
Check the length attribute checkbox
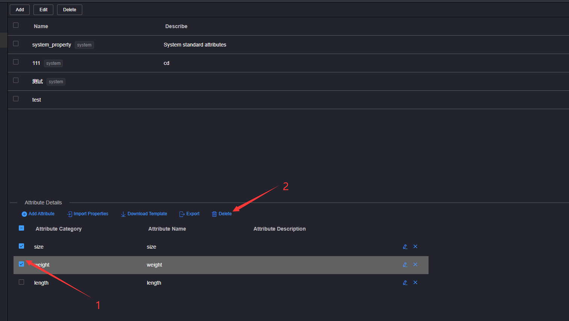(x=21, y=282)
